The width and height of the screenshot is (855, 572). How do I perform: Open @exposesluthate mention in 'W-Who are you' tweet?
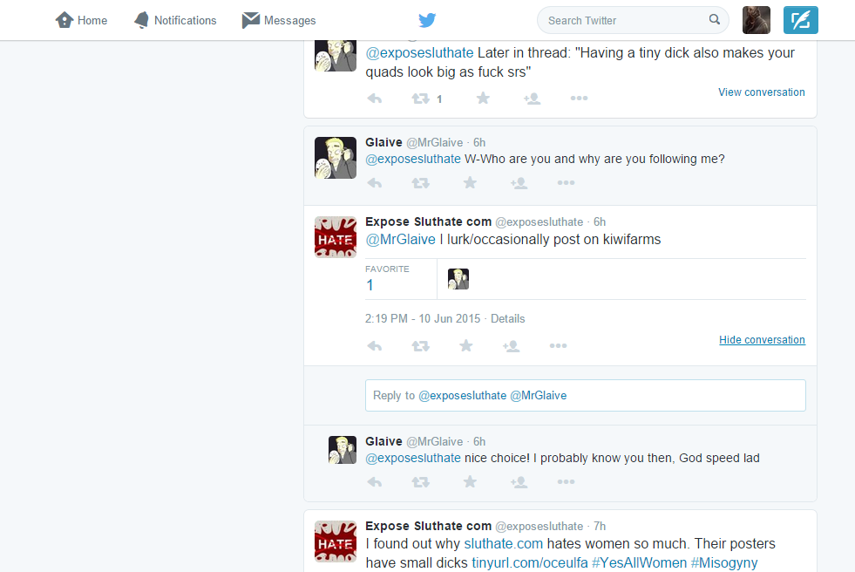tap(413, 160)
